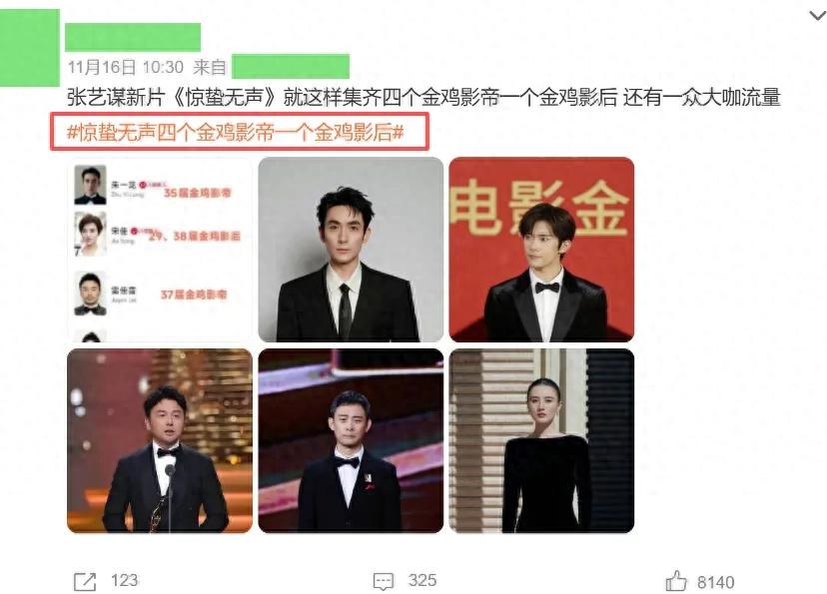This screenshot has width=827, height=594.
Task: Like the post with thumbs-up icon
Action: pos(676,581)
